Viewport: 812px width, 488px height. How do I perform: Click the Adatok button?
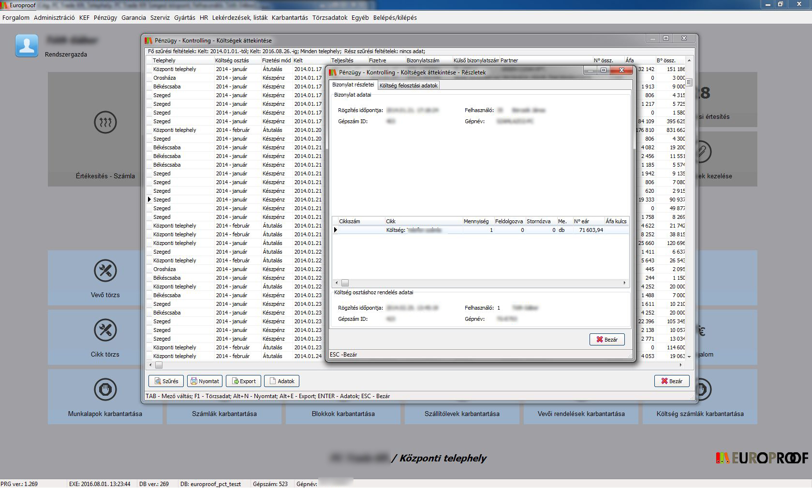(x=281, y=381)
